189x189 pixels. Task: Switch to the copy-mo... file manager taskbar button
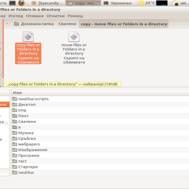84,3
